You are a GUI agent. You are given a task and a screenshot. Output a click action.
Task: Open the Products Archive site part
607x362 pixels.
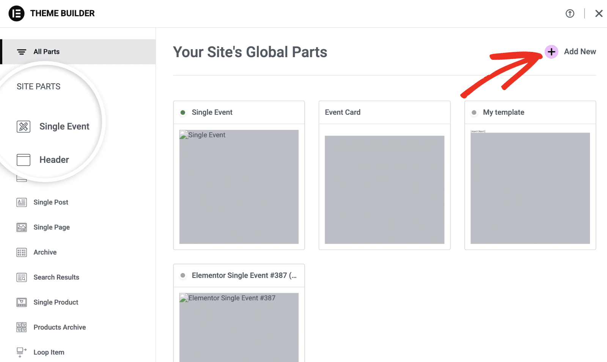pyautogui.click(x=60, y=327)
